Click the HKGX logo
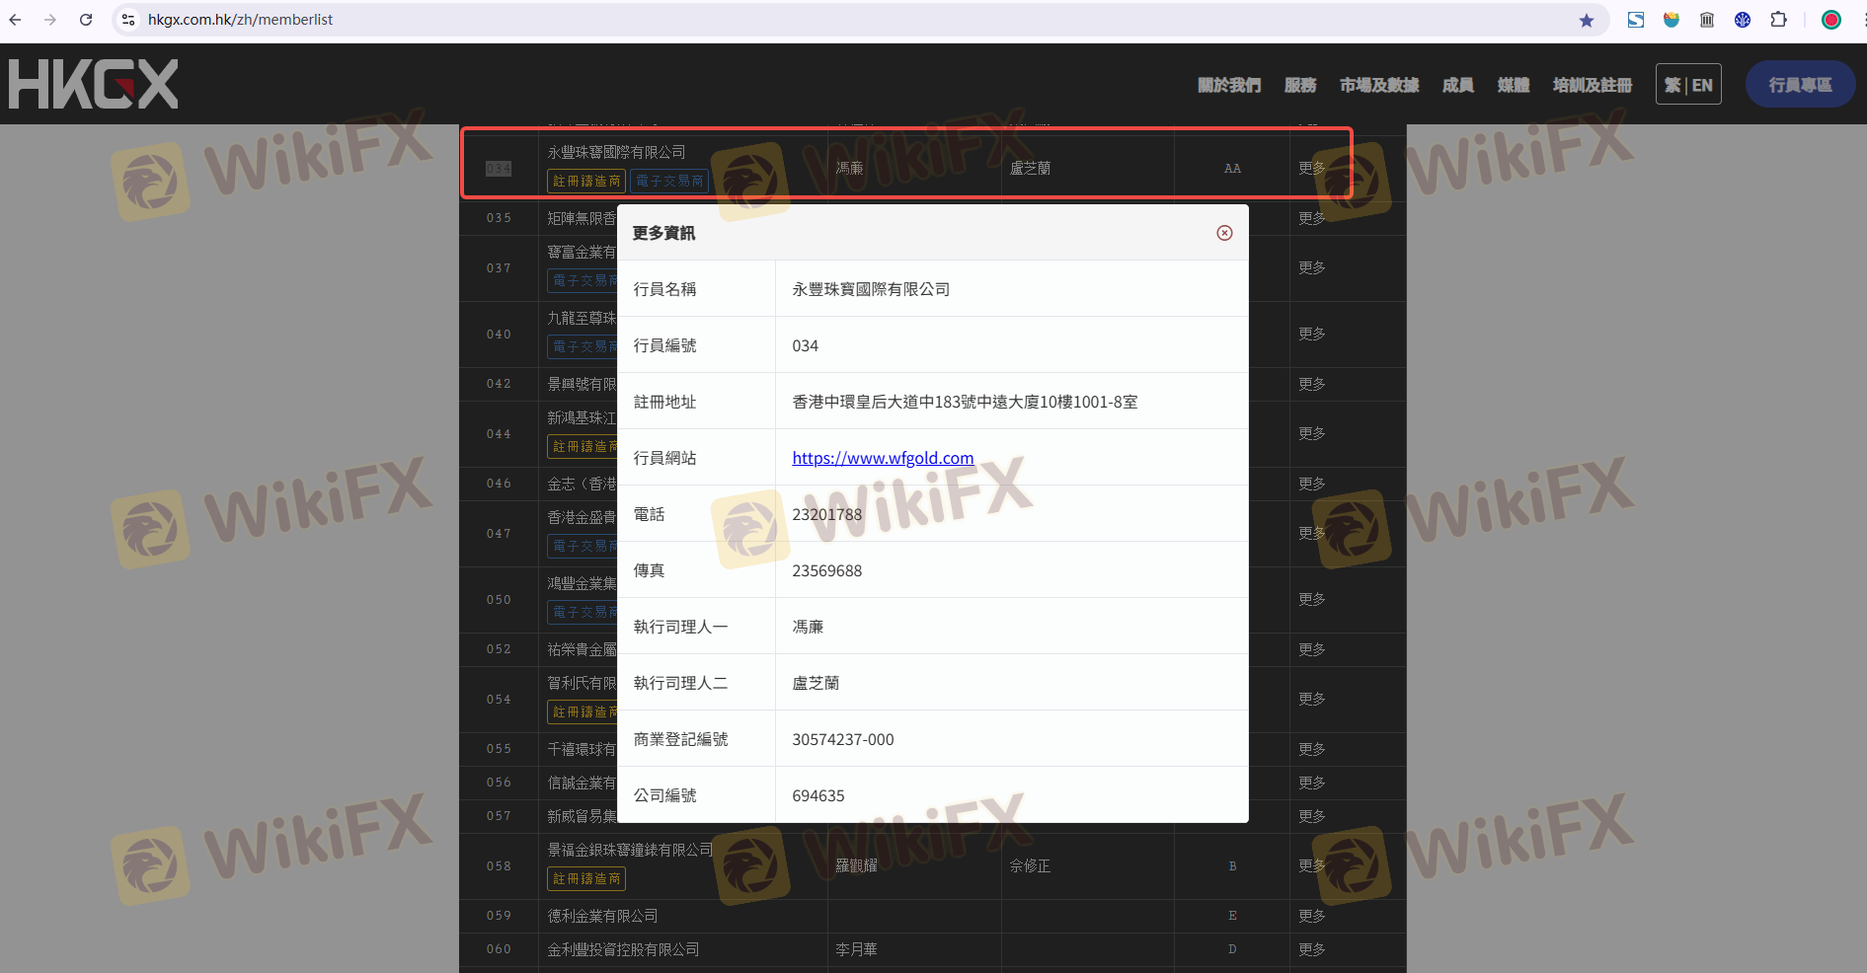 pos(94,84)
